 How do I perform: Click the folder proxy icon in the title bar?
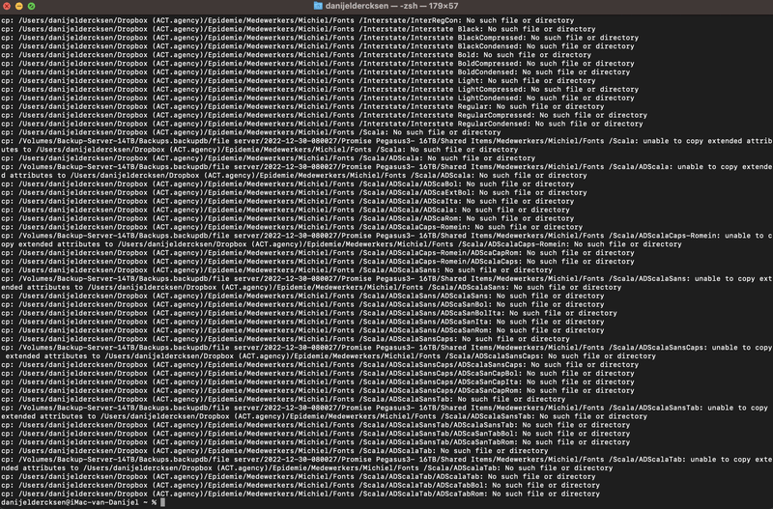(x=318, y=6)
